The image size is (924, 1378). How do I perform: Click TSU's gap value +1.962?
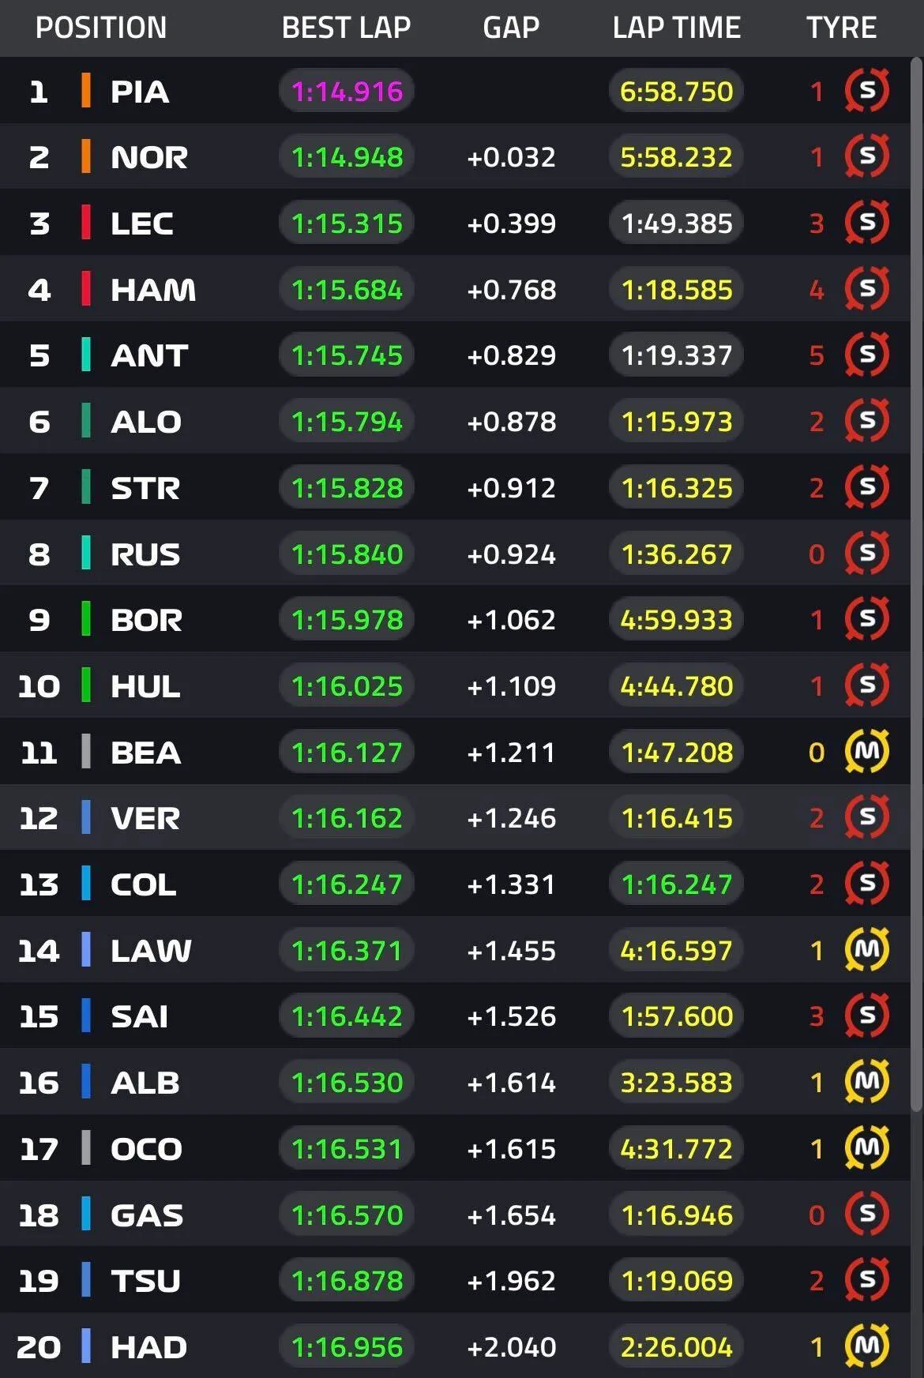(511, 1280)
